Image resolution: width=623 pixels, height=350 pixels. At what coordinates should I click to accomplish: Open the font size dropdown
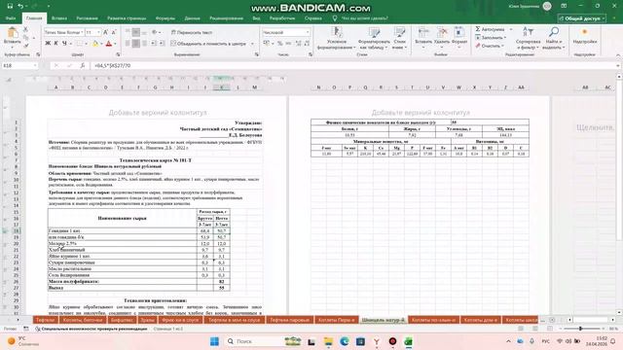click(98, 32)
